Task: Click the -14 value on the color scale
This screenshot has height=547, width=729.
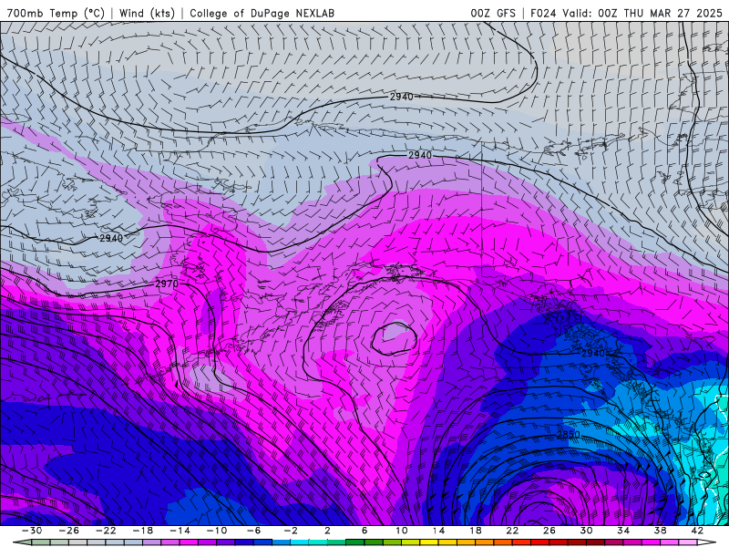Action: click(180, 531)
